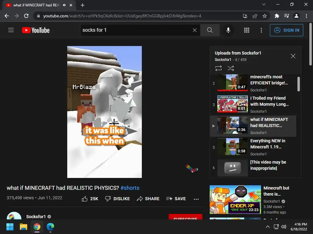Open the YouTube guide hamburger menu
The image size is (313, 234).
(x=11, y=30)
